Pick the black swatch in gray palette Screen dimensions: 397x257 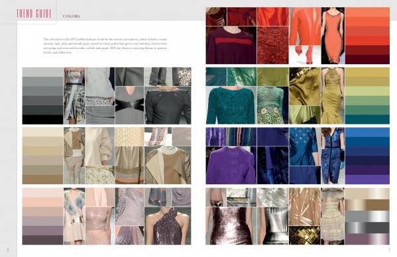click(42, 119)
